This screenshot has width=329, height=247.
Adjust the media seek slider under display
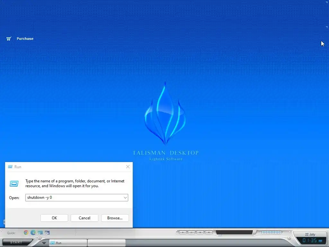click(x=220, y=235)
